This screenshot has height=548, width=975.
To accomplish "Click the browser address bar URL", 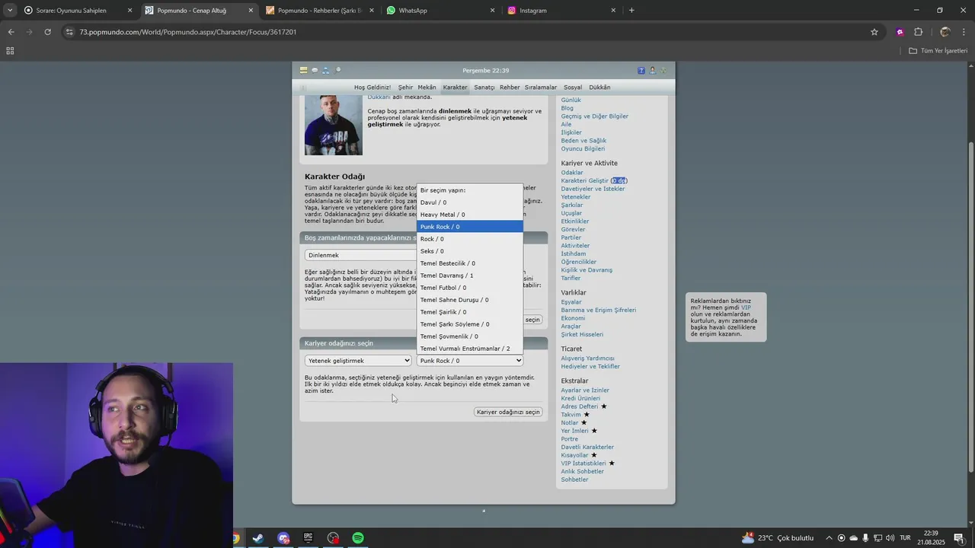I will tap(188, 32).
